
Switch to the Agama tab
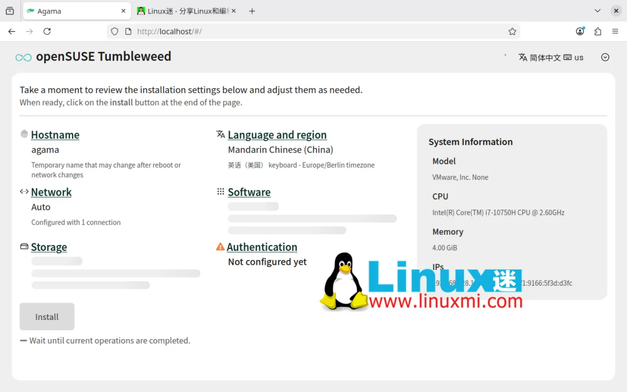(x=77, y=11)
